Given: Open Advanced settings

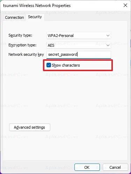Looking at the screenshot, I should click(x=30, y=127).
